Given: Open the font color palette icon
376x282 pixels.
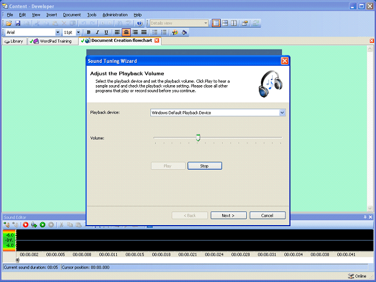Looking at the screenshot, I should tap(175, 32).
